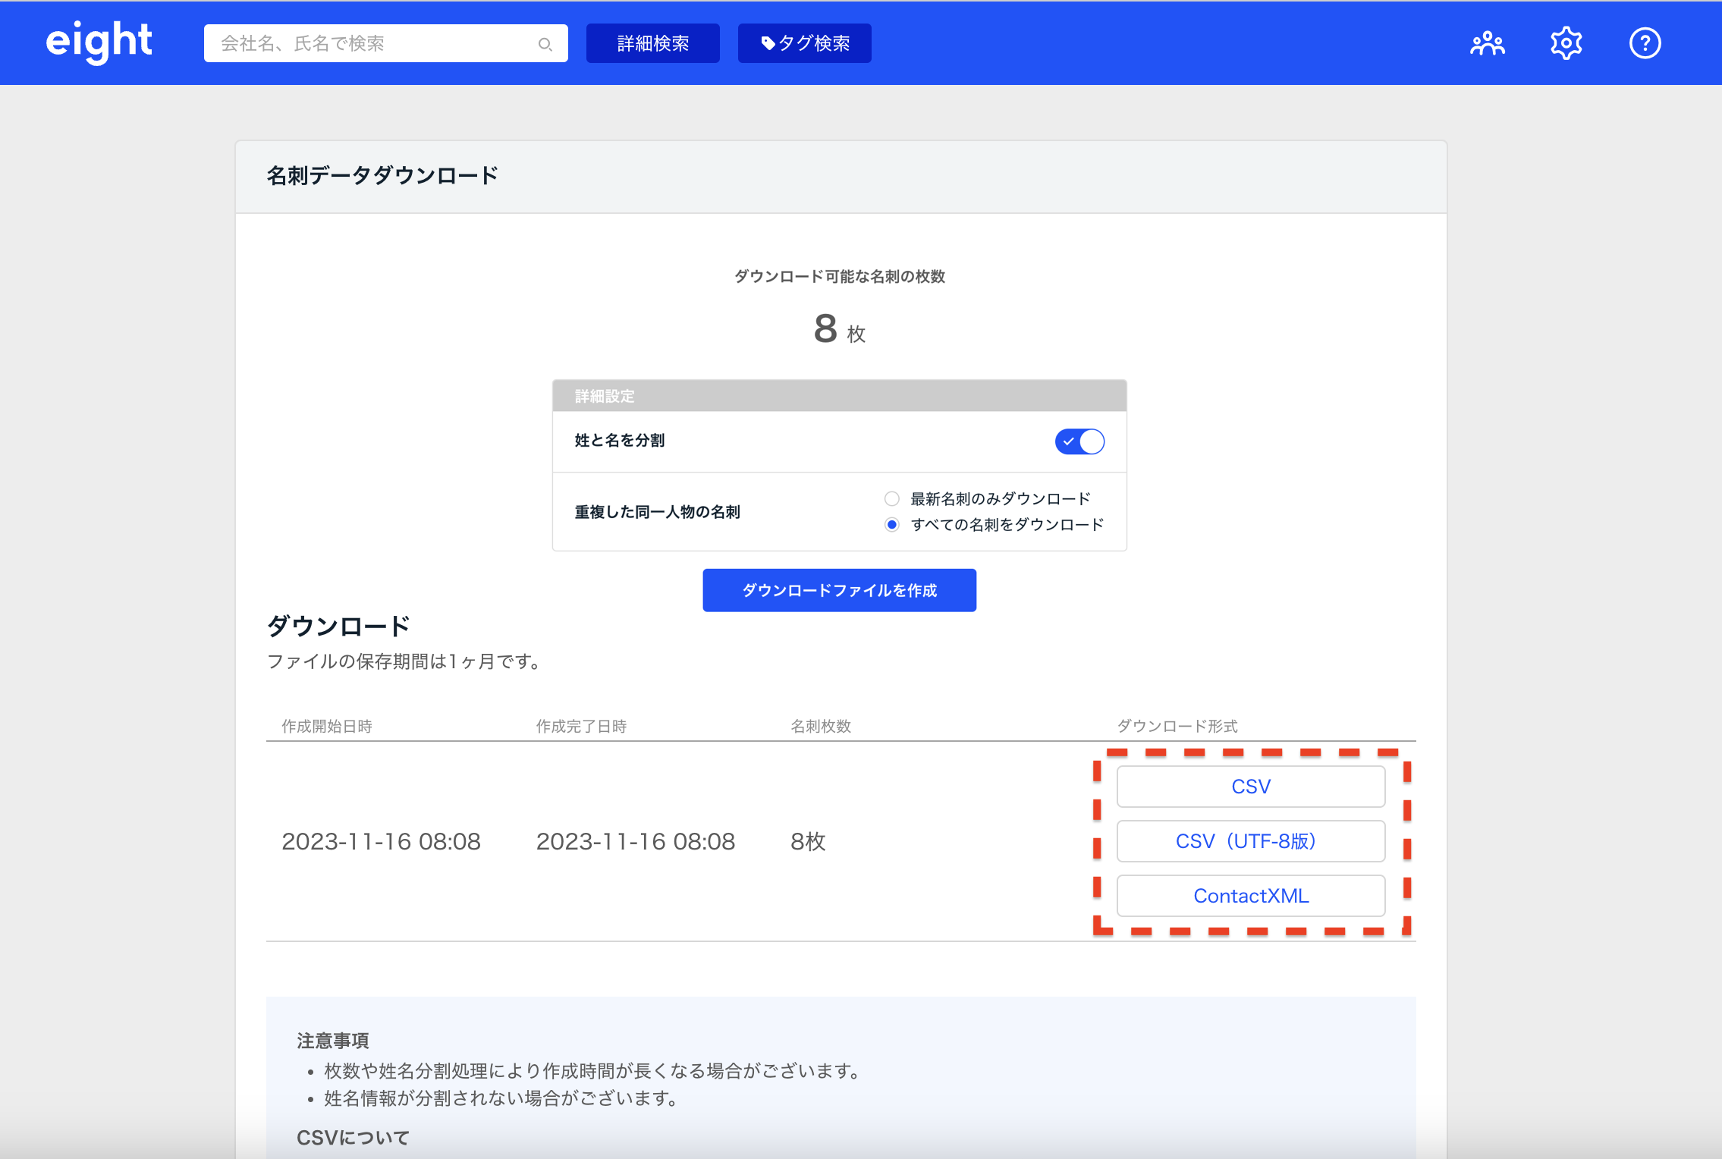1722x1159 pixels.
Task: Click the 名刺枚数 column header
Action: (x=821, y=726)
